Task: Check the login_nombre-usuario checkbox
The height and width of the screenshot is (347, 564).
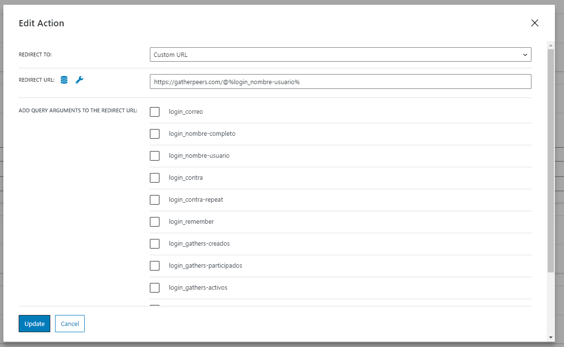Action: coord(154,155)
